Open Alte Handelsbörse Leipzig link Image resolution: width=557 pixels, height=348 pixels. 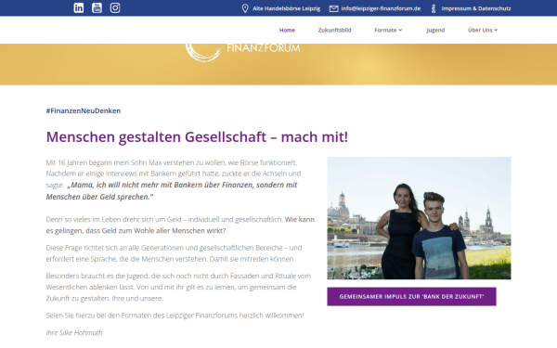tap(286, 8)
